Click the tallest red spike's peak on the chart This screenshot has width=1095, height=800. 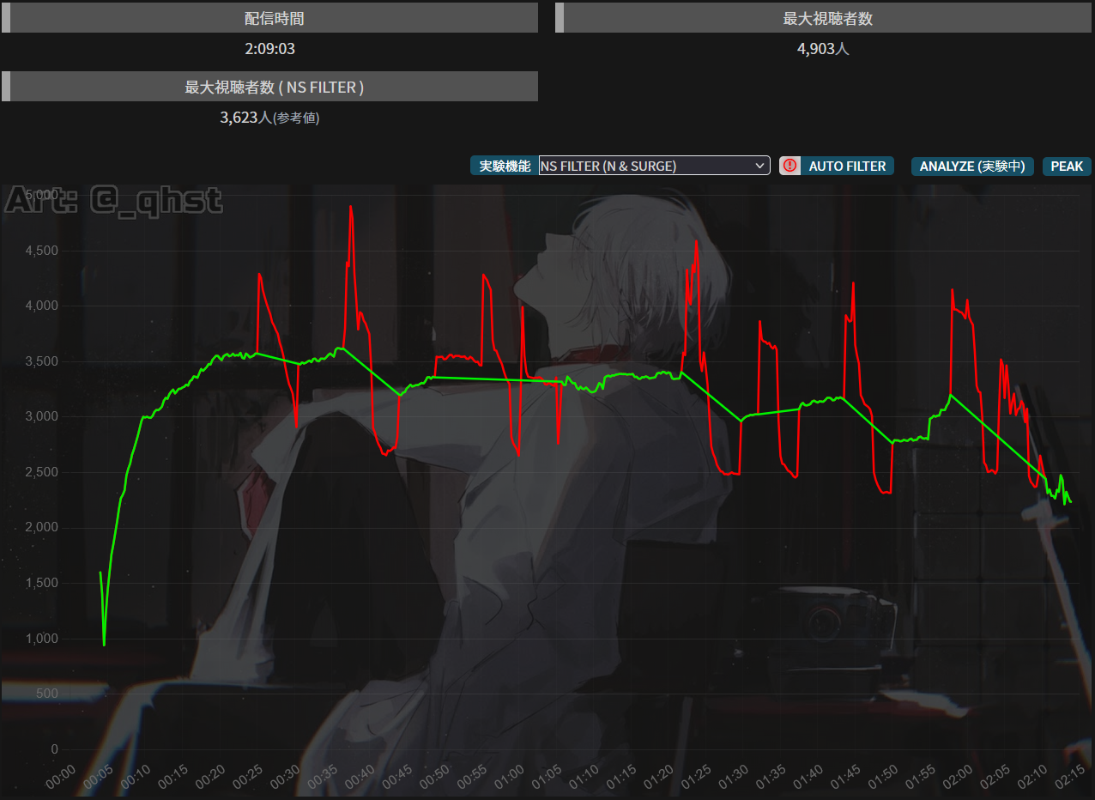pyautogui.click(x=351, y=207)
